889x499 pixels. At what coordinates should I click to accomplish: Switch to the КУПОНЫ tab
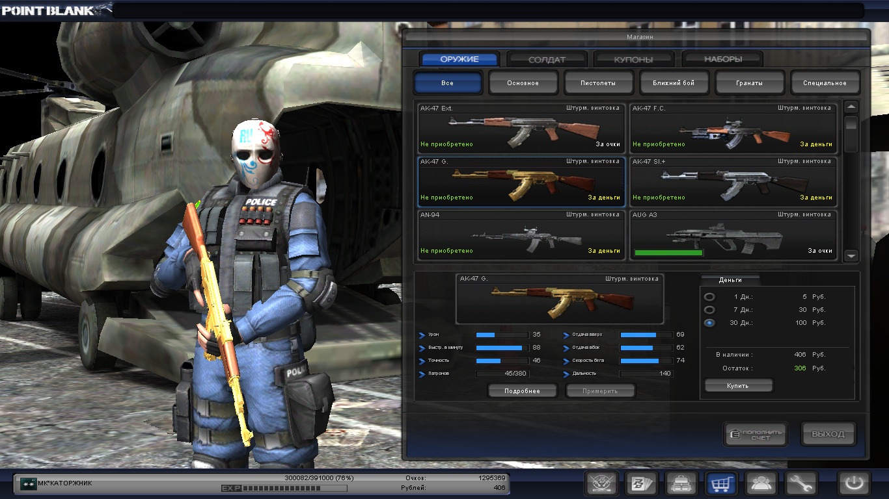pyautogui.click(x=634, y=59)
